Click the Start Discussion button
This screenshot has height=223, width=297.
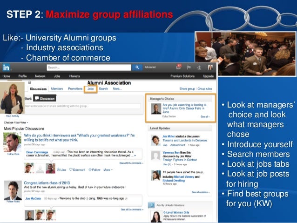click(45, 98)
